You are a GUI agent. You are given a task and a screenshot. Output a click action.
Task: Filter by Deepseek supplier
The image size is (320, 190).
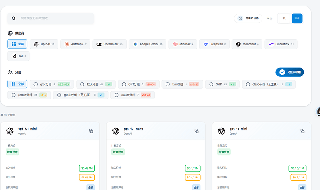click(214, 44)
